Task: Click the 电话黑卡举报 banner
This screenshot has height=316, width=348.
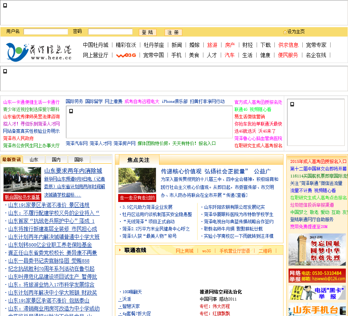Action: (x=317, y=293)
